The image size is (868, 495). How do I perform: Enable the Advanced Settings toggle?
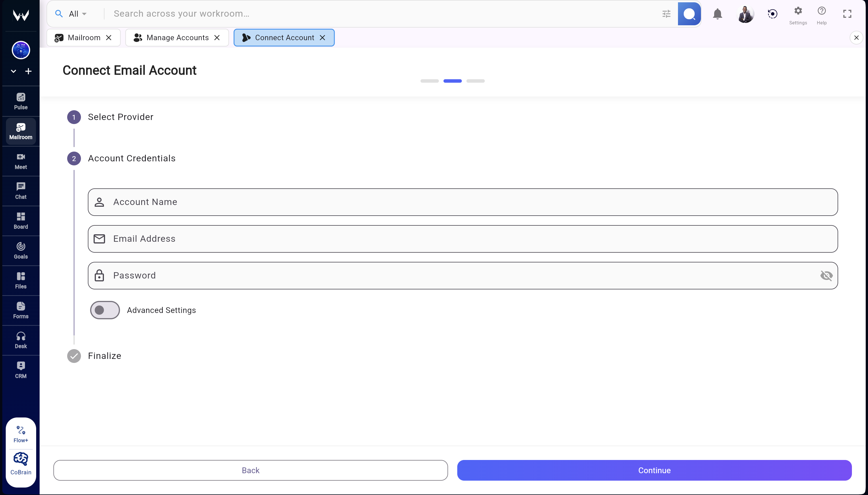(104, 310)
